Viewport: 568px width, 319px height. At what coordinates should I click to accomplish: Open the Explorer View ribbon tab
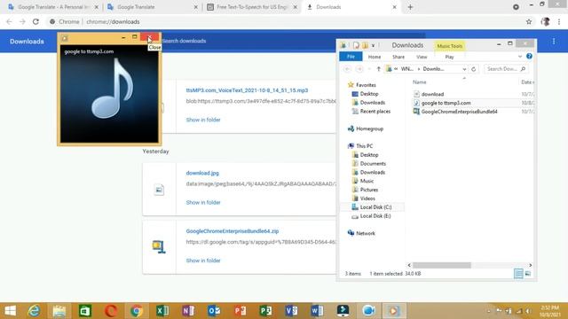pos(422,57)
